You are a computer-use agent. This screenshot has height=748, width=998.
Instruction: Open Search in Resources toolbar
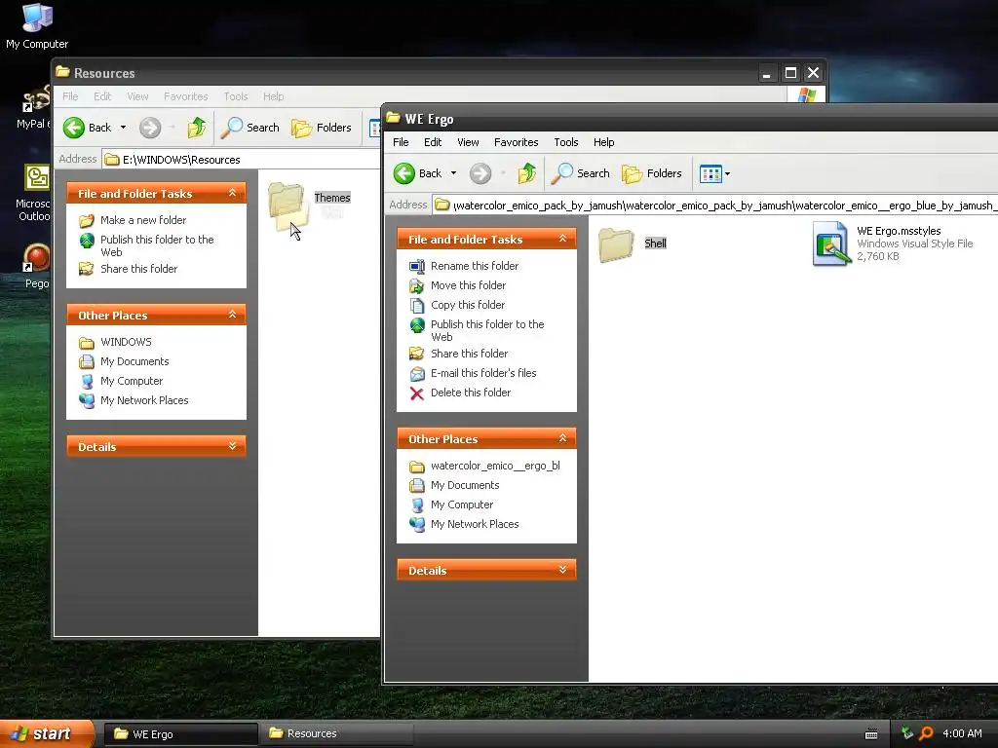(249, 128)
